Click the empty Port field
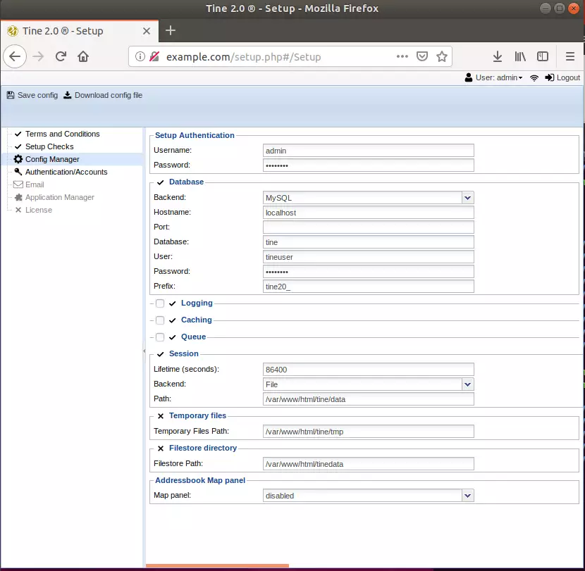Viewport: 585px width, 571px height. pyautogui.click(x=368, y=227)
